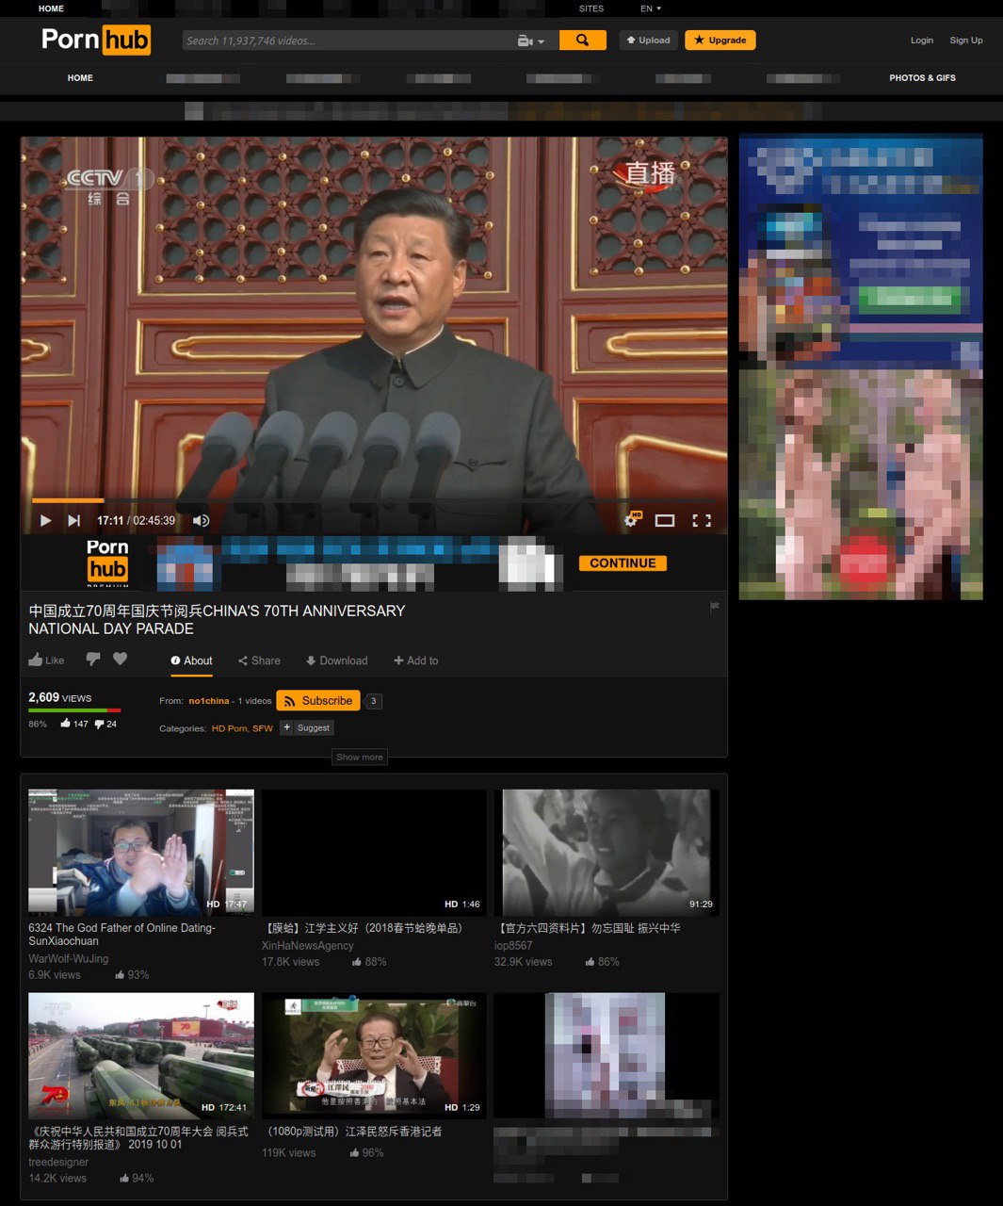This screenshot has height=1206, width=1003.
Task: Open uploader XinHaNewsAgency link
Action: click(x=308, y=946)
